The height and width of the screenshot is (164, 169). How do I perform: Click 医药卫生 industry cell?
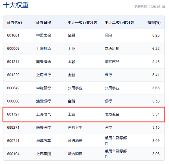pos(75,127)
